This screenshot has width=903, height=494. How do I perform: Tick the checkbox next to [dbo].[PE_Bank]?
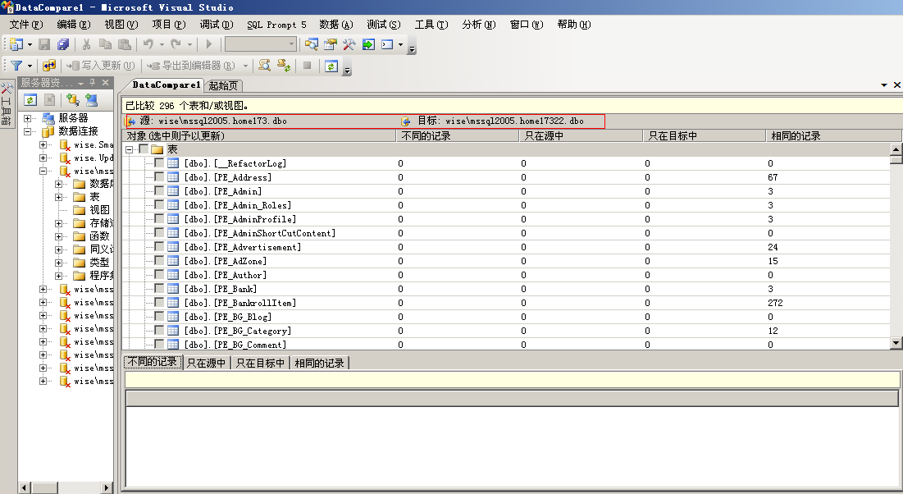click(159, 289)
